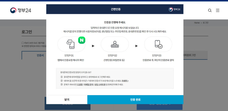Open the 도움말 link
Image resolution: width=228 pixels, height=111 pixels.
click(x=80, y=85)
